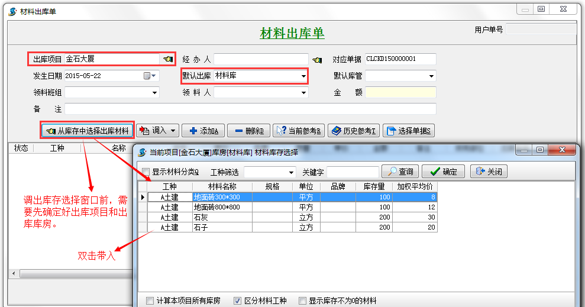585x307 pixels.
Task: Open 当前参考 reference tool
Action: click(x=299, y=131)
